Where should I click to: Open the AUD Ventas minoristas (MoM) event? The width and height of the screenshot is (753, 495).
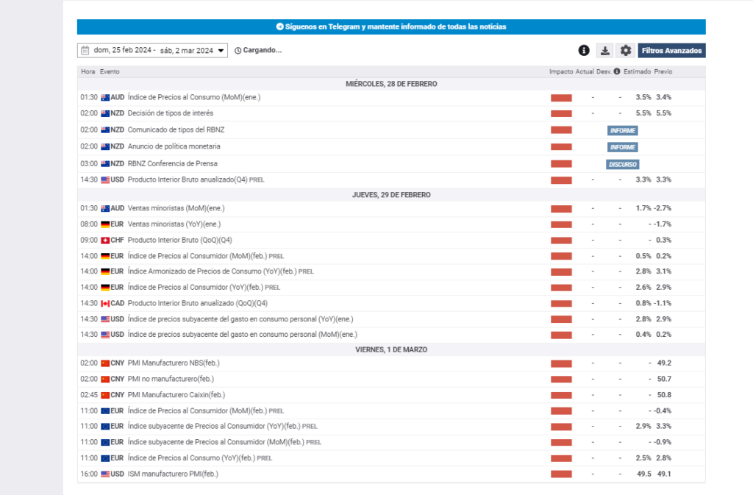pyautogui.click(x=174, y=208)
